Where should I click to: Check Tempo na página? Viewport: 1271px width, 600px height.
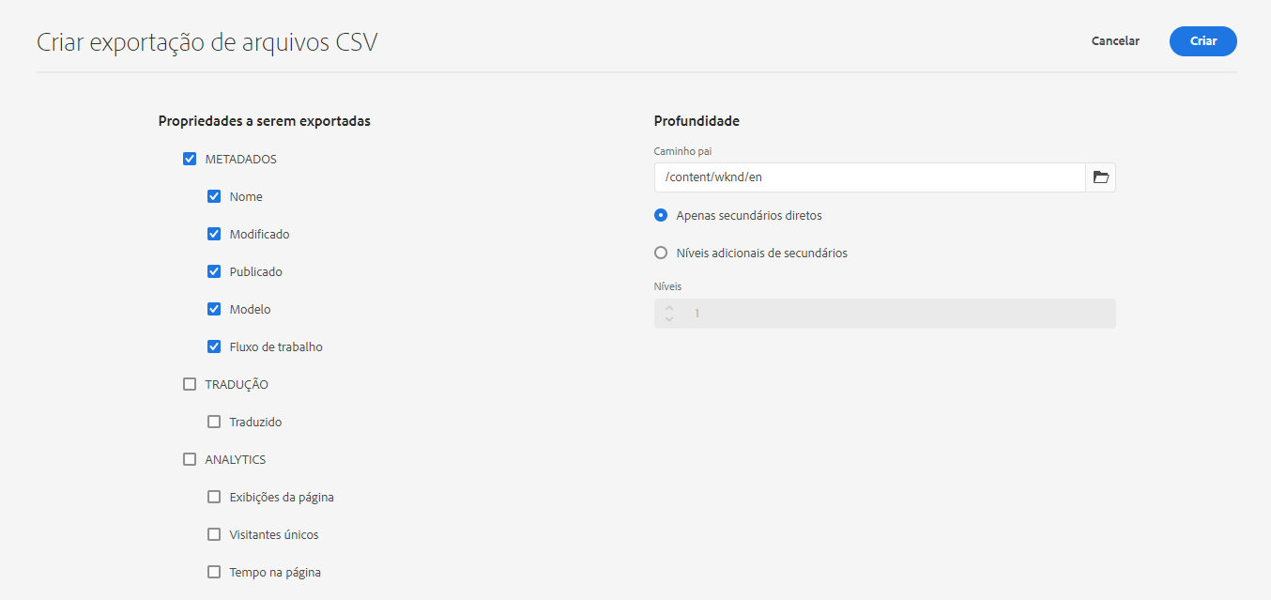[214, 572]
